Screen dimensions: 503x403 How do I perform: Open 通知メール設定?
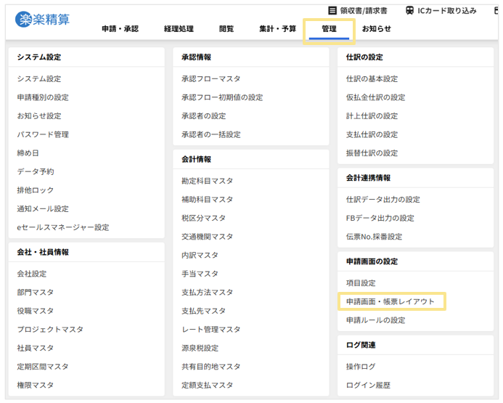tap(43, 209)
